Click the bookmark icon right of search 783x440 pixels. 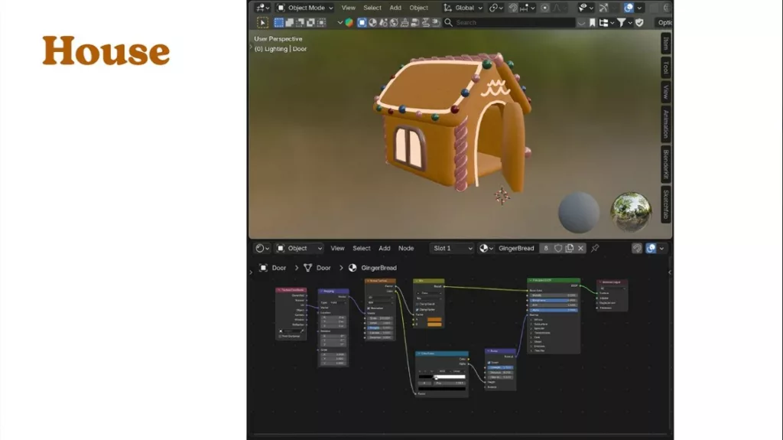pos(593,22)
